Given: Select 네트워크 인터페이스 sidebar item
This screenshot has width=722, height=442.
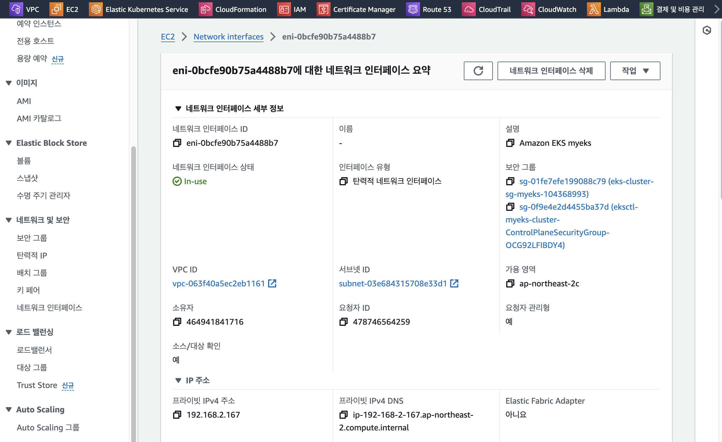Looking at the screenshot, I should click(x=49, y=308).
